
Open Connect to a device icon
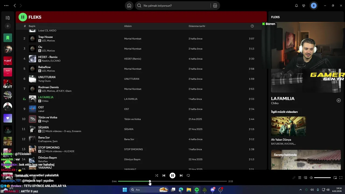coord(305,178)
